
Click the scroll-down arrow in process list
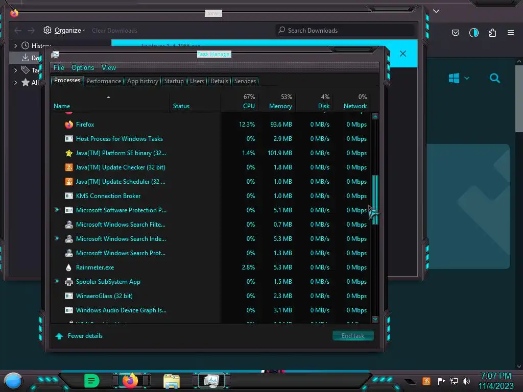pos(375,320)
